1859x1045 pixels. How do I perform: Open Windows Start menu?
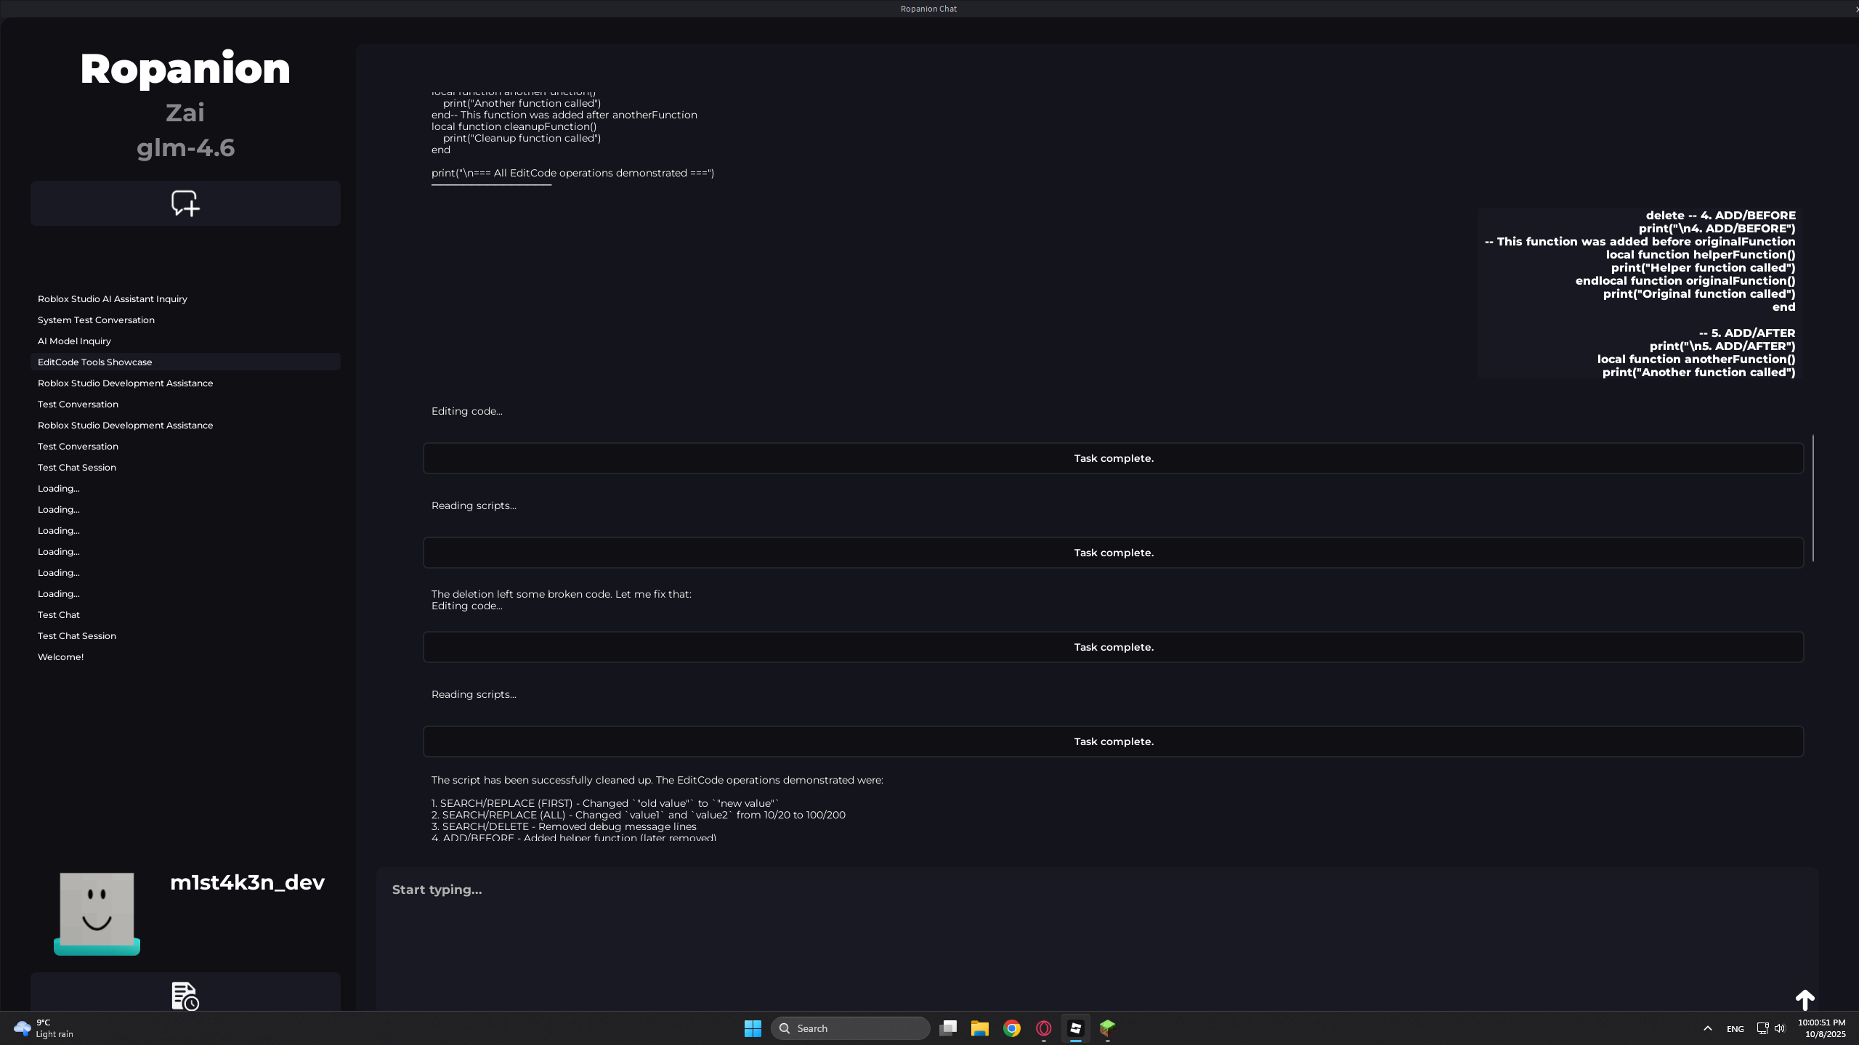(753, 1028)
